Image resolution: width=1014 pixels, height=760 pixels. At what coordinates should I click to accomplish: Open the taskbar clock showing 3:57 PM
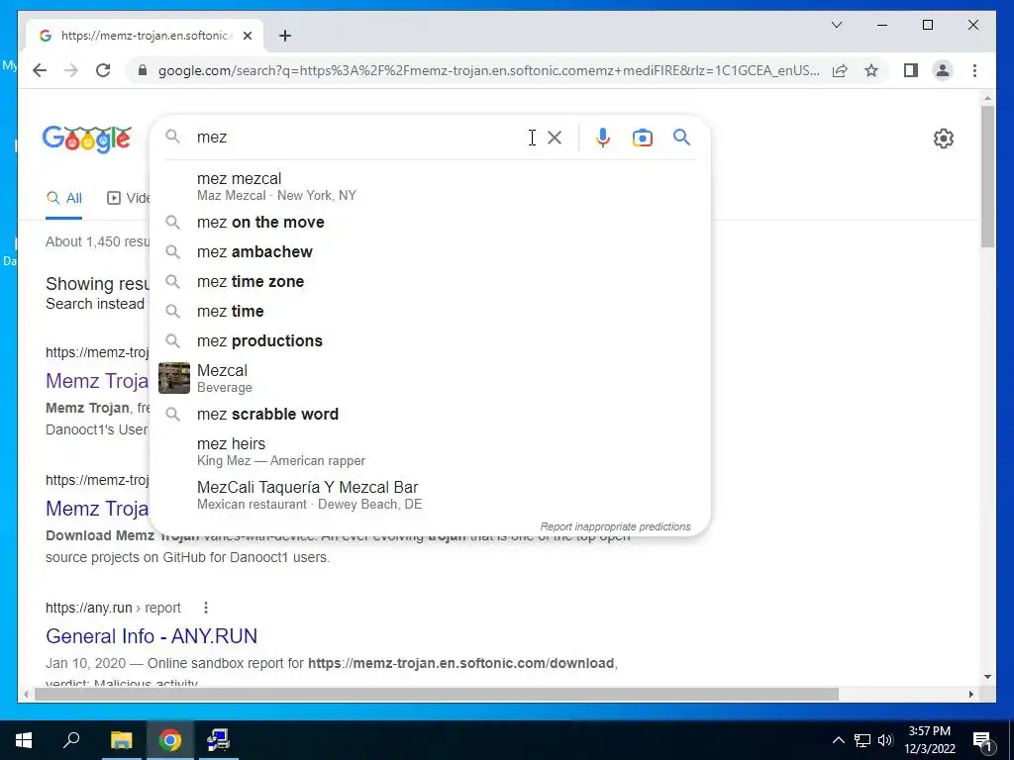[930, 740]
